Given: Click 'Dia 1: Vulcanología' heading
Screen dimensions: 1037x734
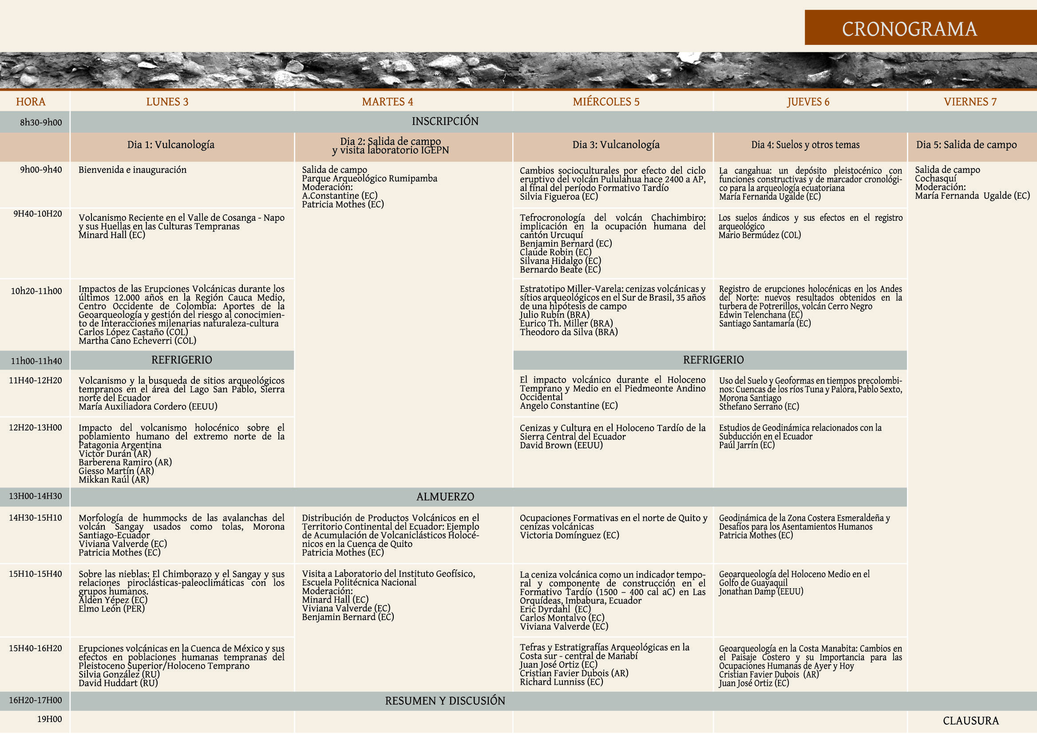Looking at the screenshot, I should click(x=171, y=145).
